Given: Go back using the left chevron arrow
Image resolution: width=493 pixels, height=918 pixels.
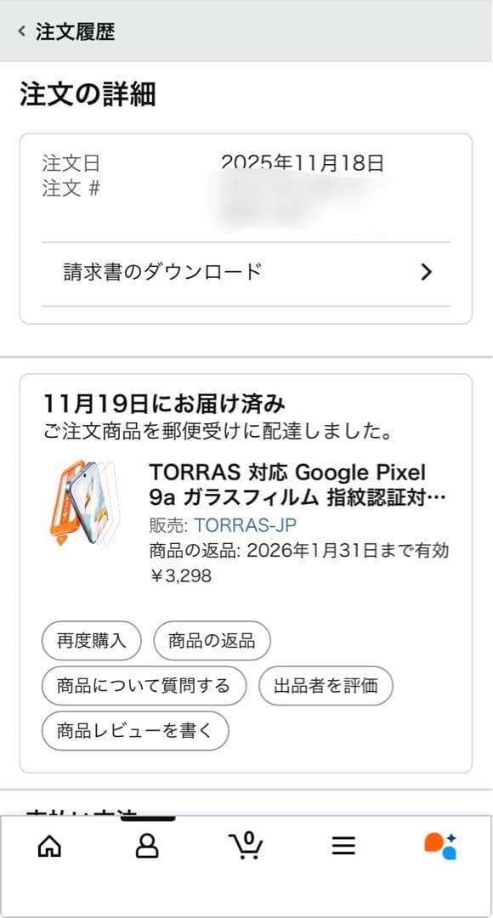Looking at the screenshot, I should coord(19,28).
